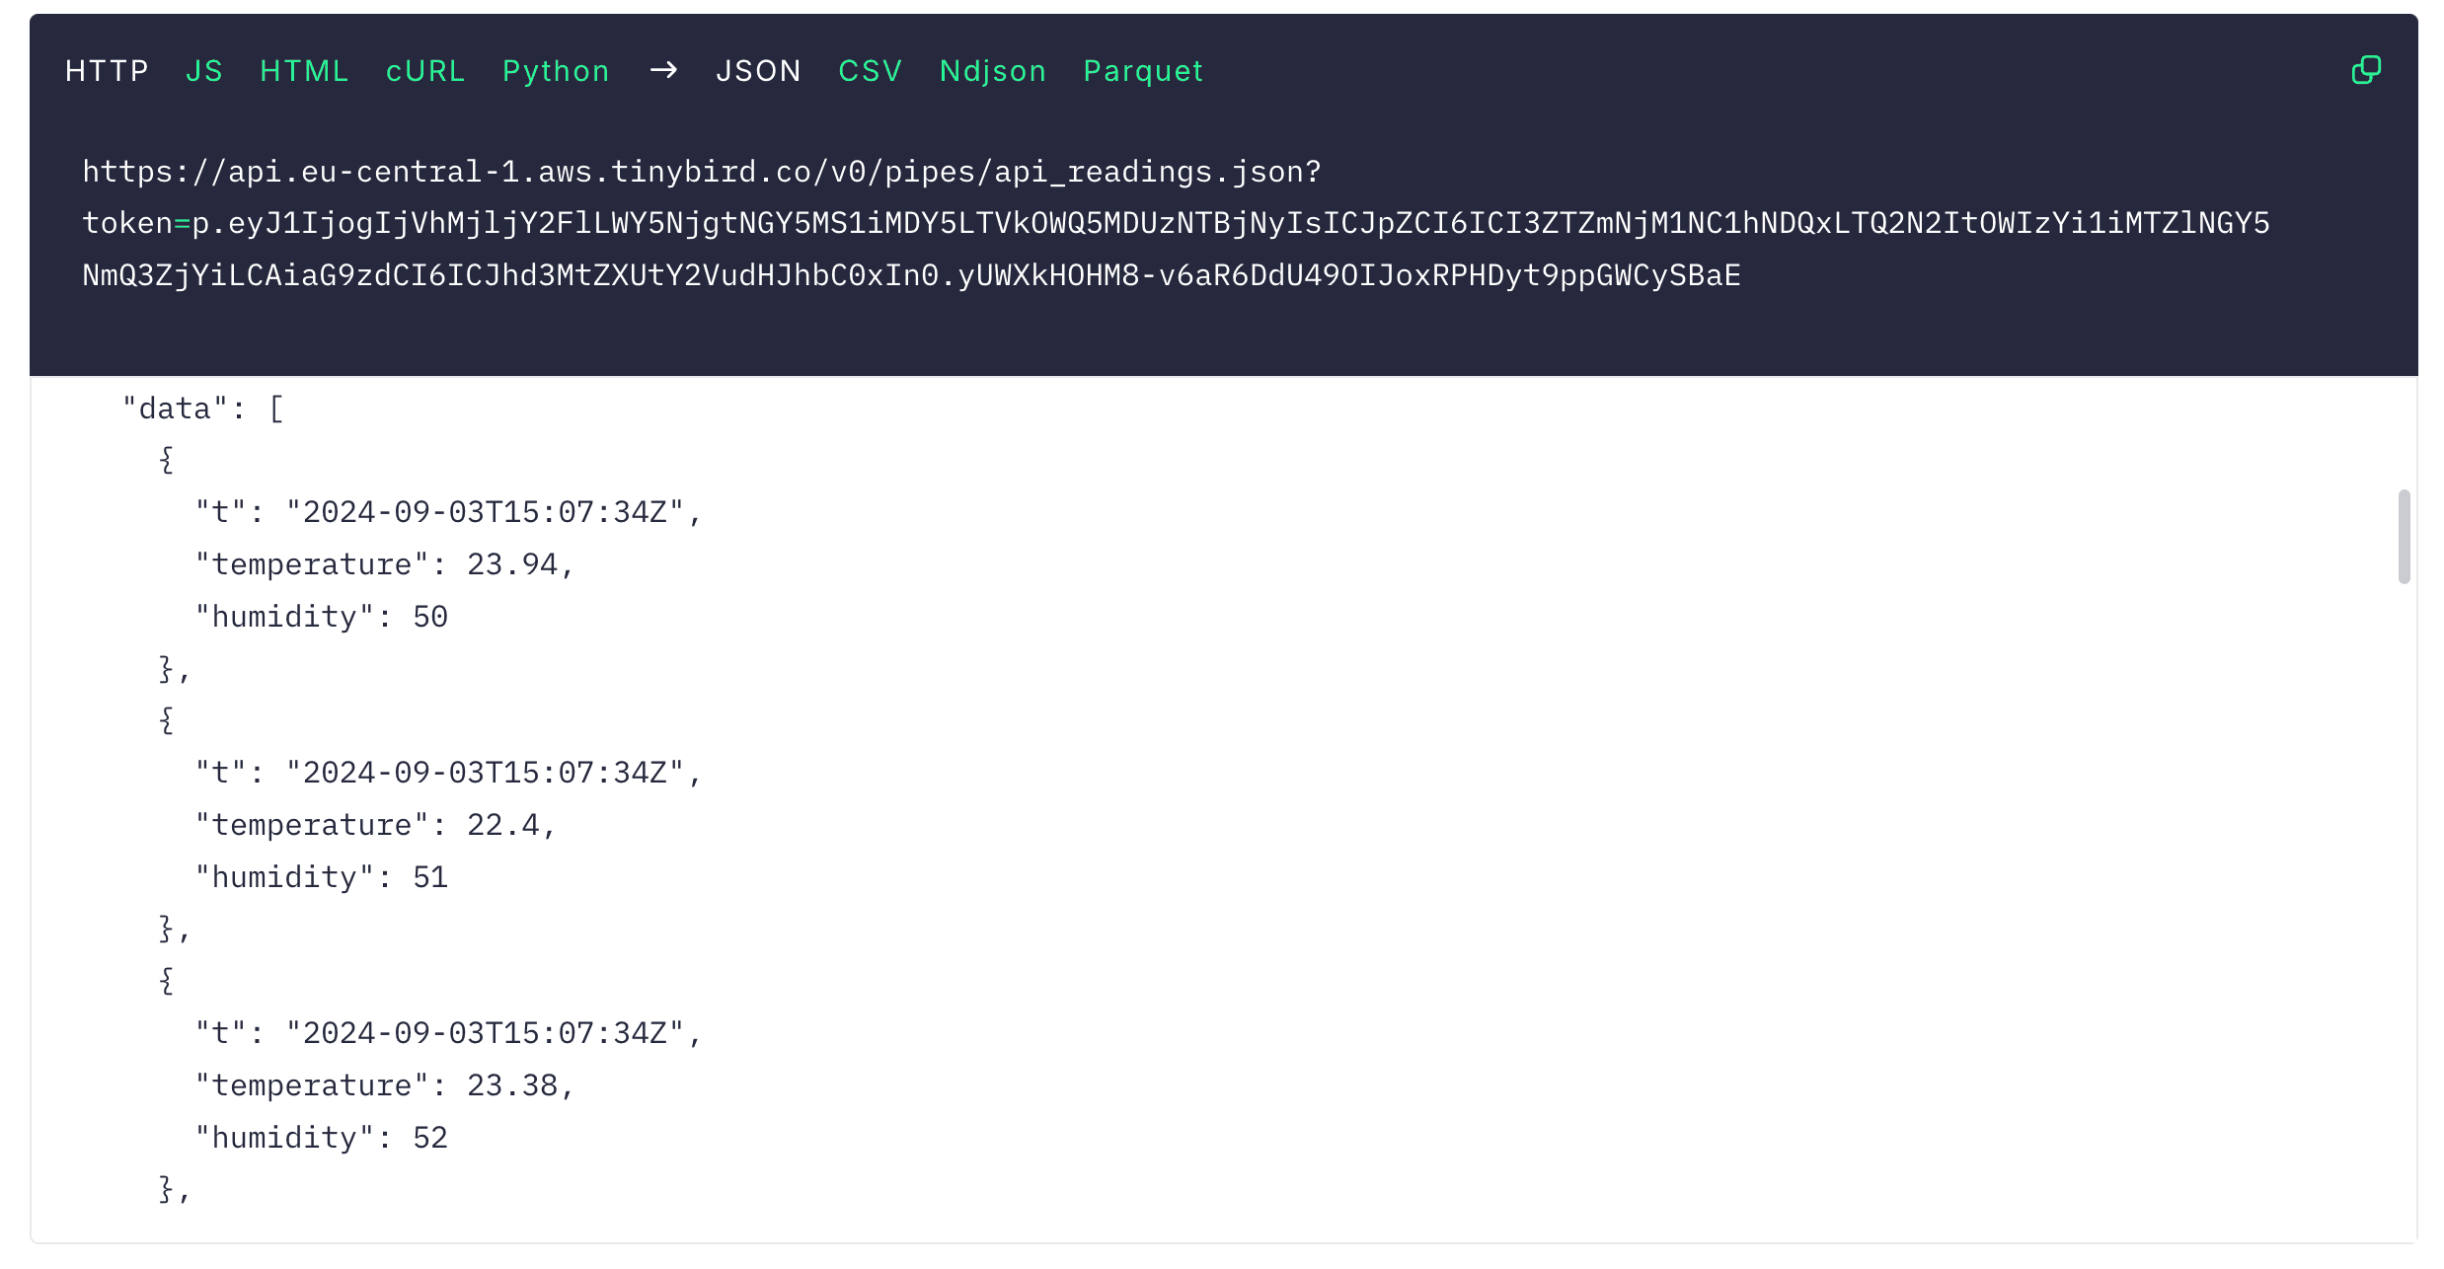The image size is (2444, 1269).
Task: Switch to the Python tab
Action: coord(556,71)
